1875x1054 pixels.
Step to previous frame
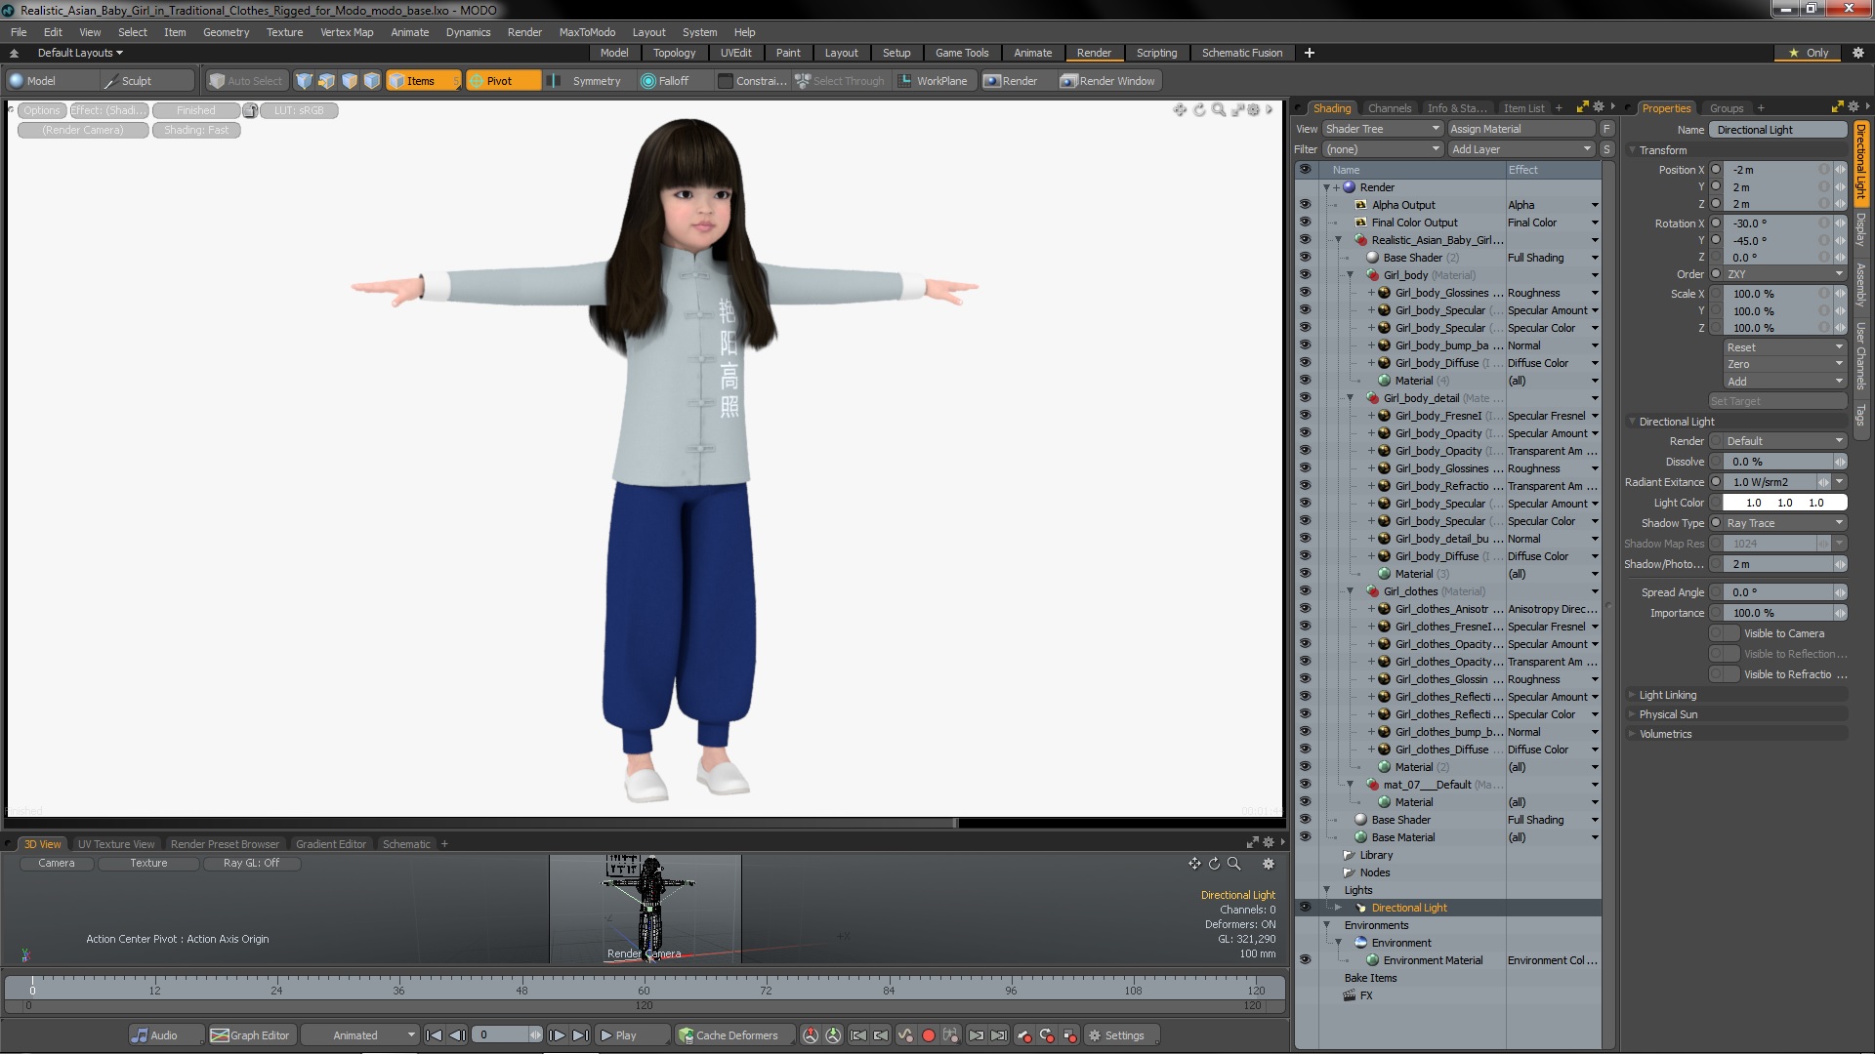coord(457,1035)
